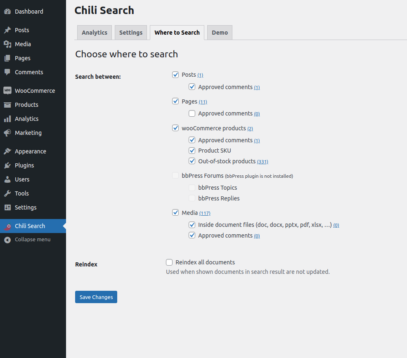Viewport: 407px width, 358px height.
Task: Uncheck the Product SKU checkbox
Action: pos(192,151)
